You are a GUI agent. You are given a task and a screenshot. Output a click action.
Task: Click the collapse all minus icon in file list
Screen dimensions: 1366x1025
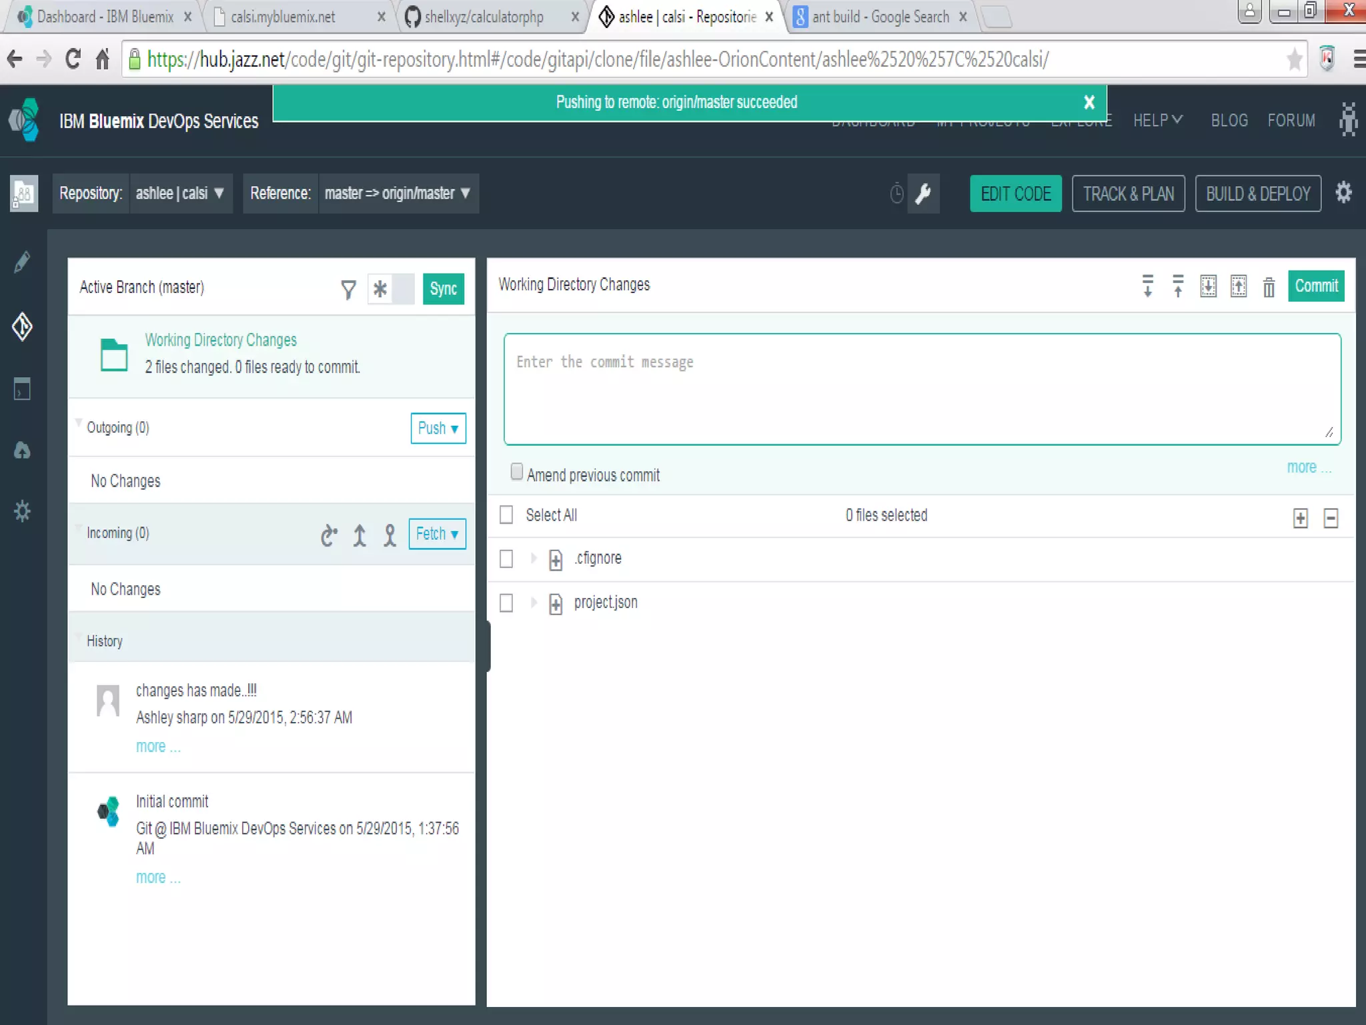click(1331, 518)
